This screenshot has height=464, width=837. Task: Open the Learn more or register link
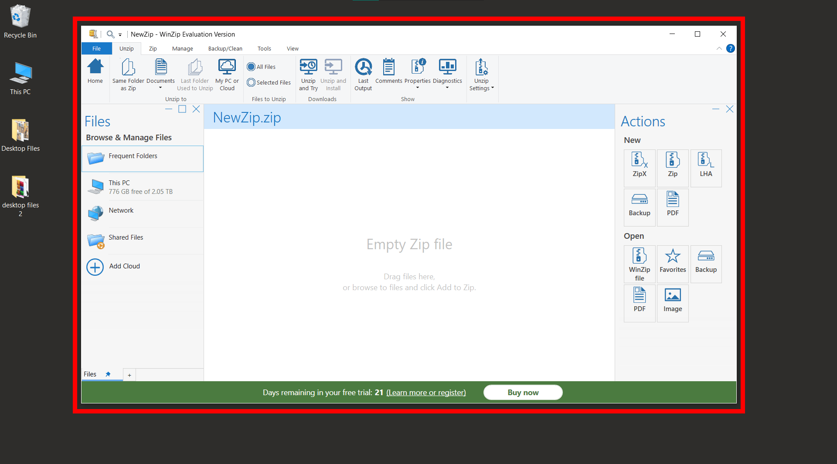[x=426, y=392]
